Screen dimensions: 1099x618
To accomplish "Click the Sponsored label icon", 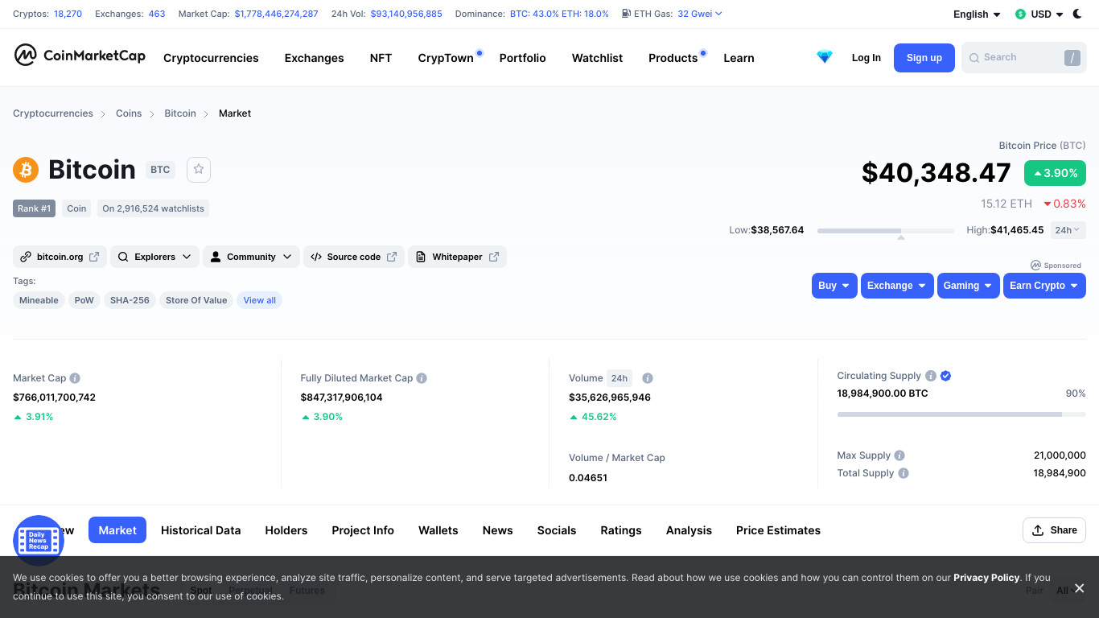I will [1035, 265].
